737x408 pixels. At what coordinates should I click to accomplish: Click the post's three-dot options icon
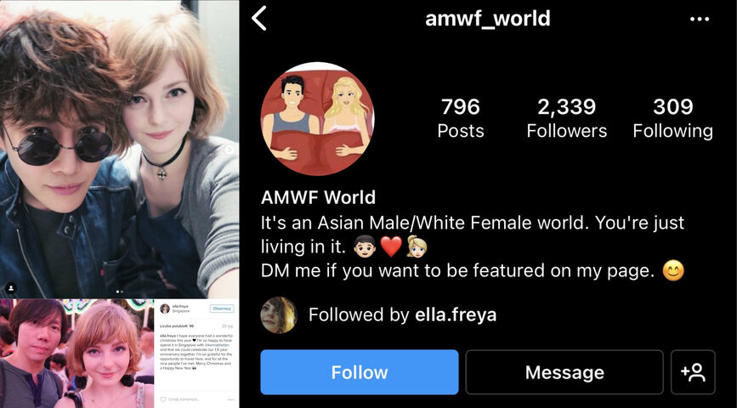click(230, 399)
